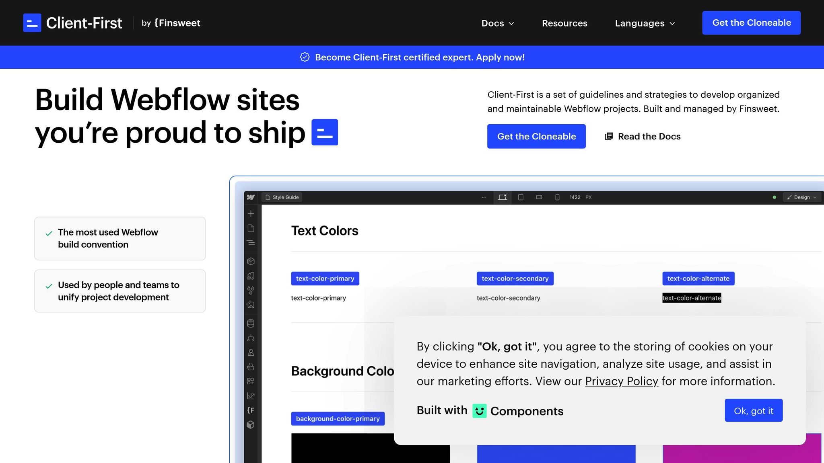Click the Ok, got it cookie button
Screen dimensions: 824x463
coord(754,410)
